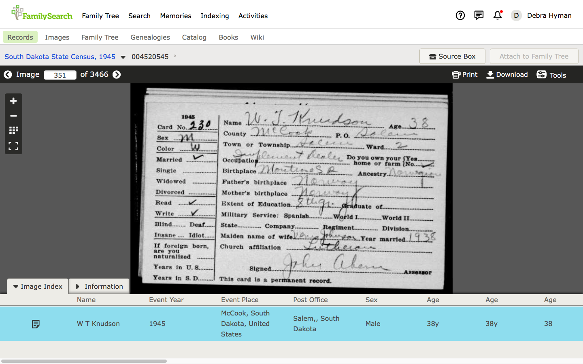Zoom in on the census image
The height and width of the screenshot is (364, 583).
click(x=13, y=101)
